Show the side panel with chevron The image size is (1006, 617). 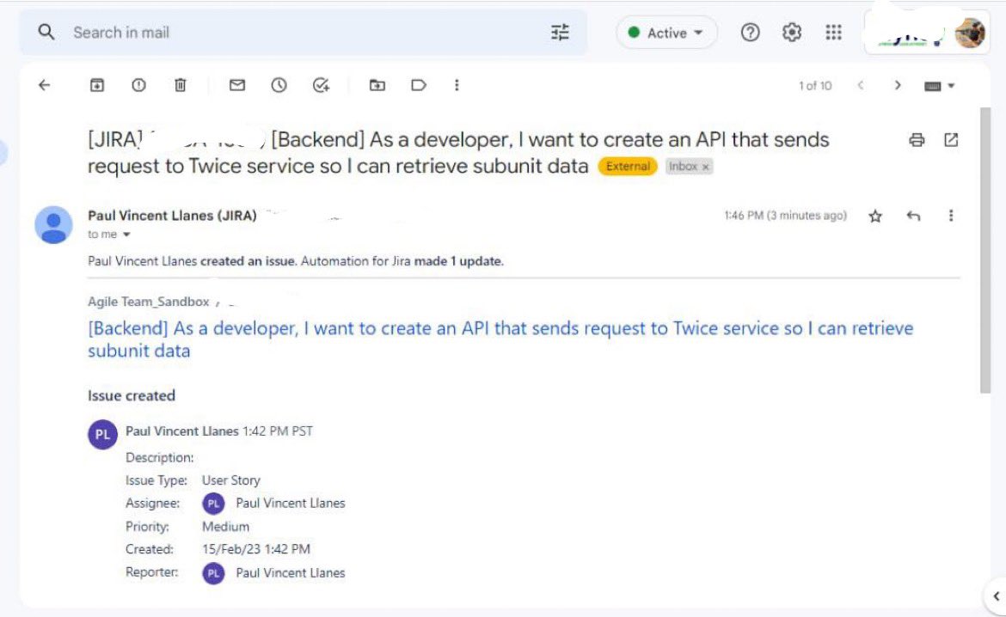[x=996, y=596]
